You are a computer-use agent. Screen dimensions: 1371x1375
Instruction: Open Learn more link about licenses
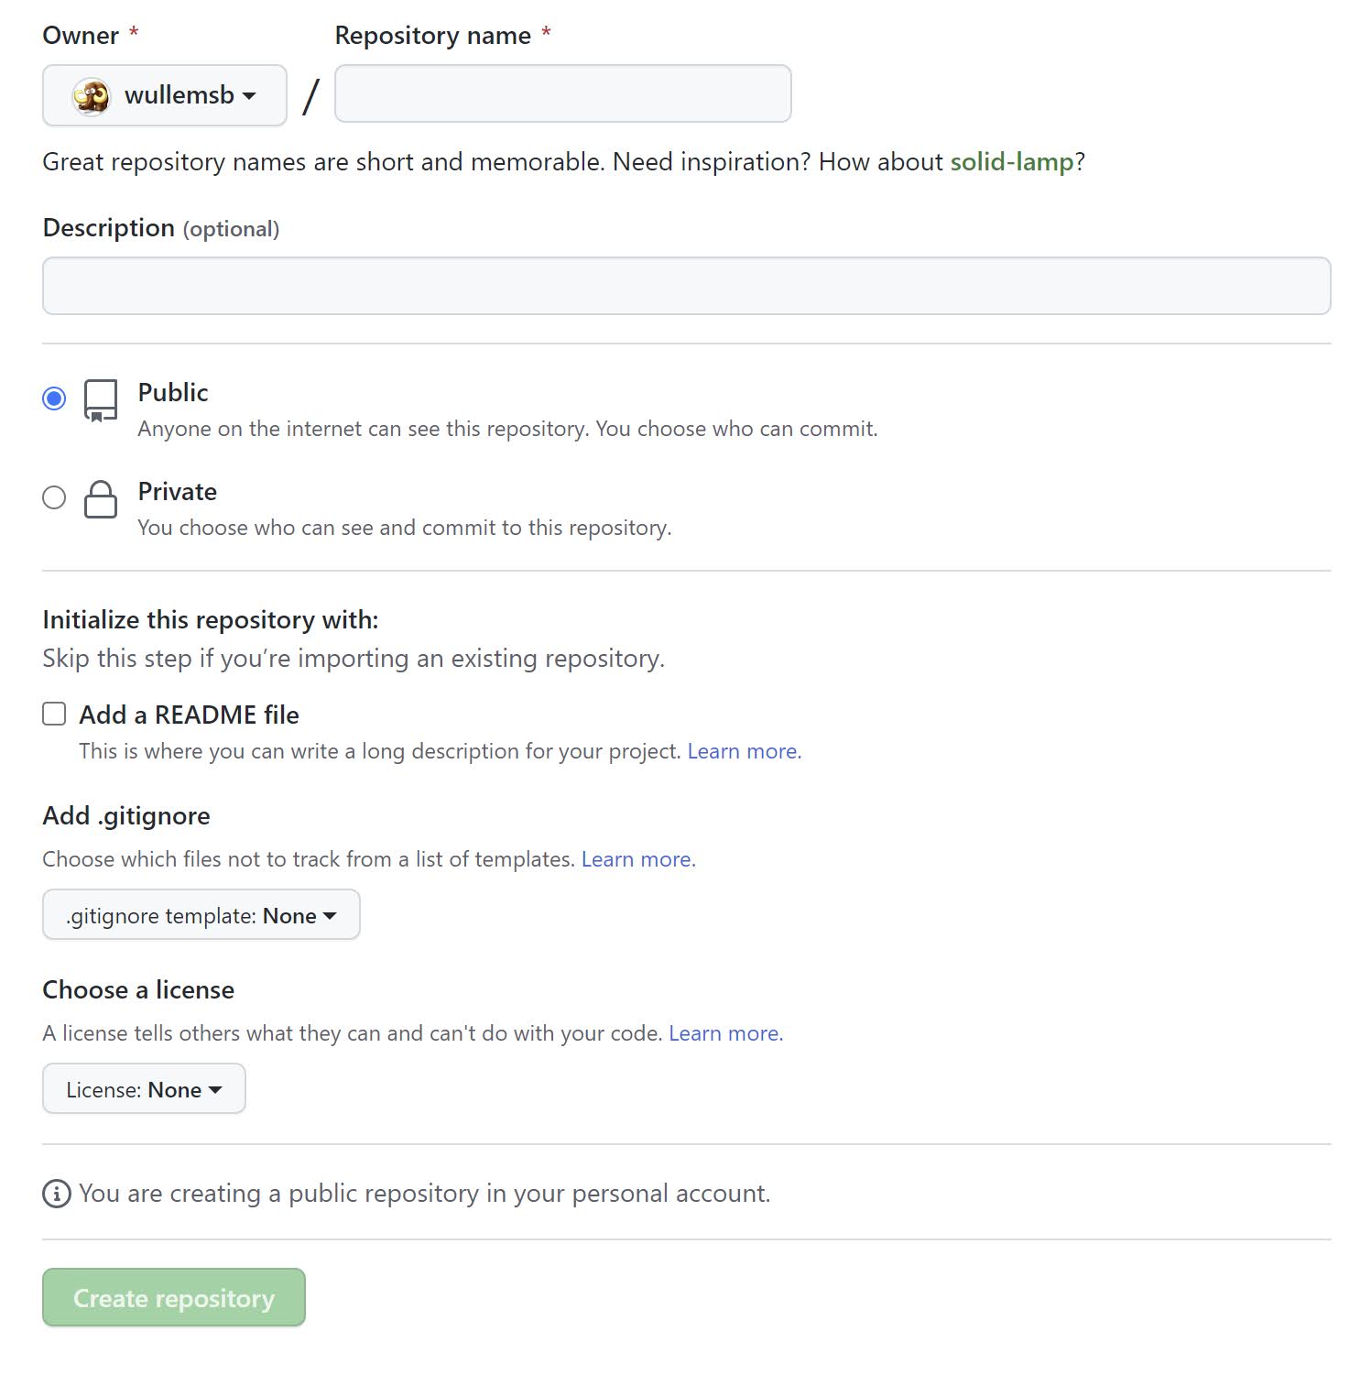tap(725, 1033)
